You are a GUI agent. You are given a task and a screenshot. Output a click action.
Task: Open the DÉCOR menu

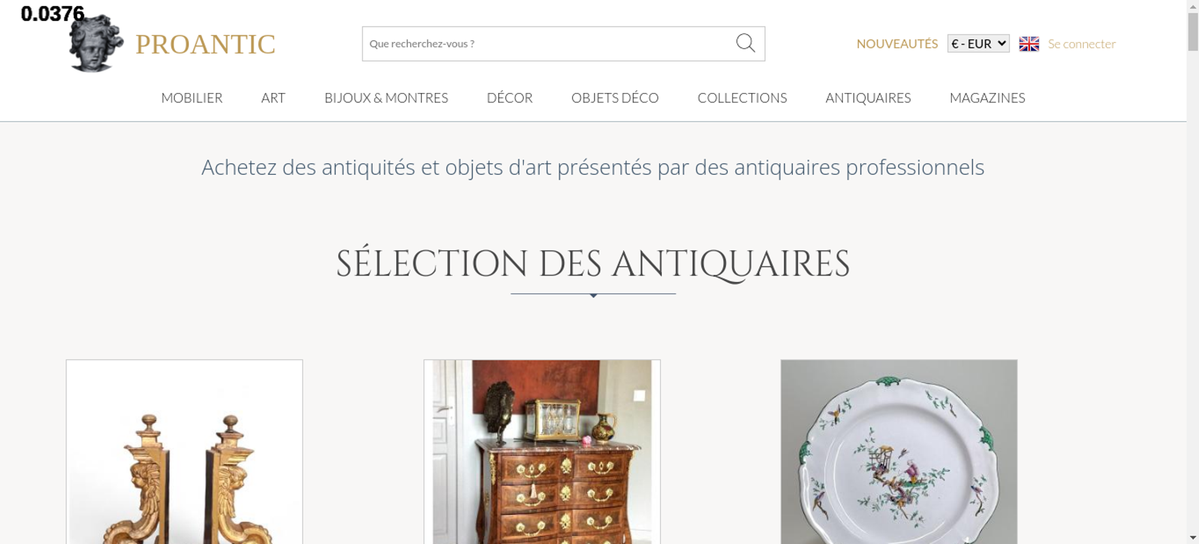(x=510, y=98)
